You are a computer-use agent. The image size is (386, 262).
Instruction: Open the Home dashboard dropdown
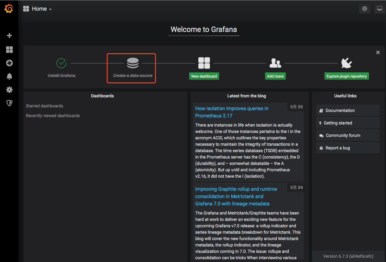point(37,9)
